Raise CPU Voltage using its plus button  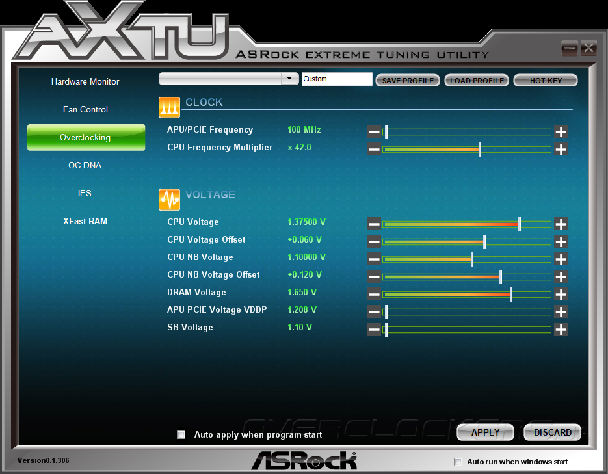point(561,224)
